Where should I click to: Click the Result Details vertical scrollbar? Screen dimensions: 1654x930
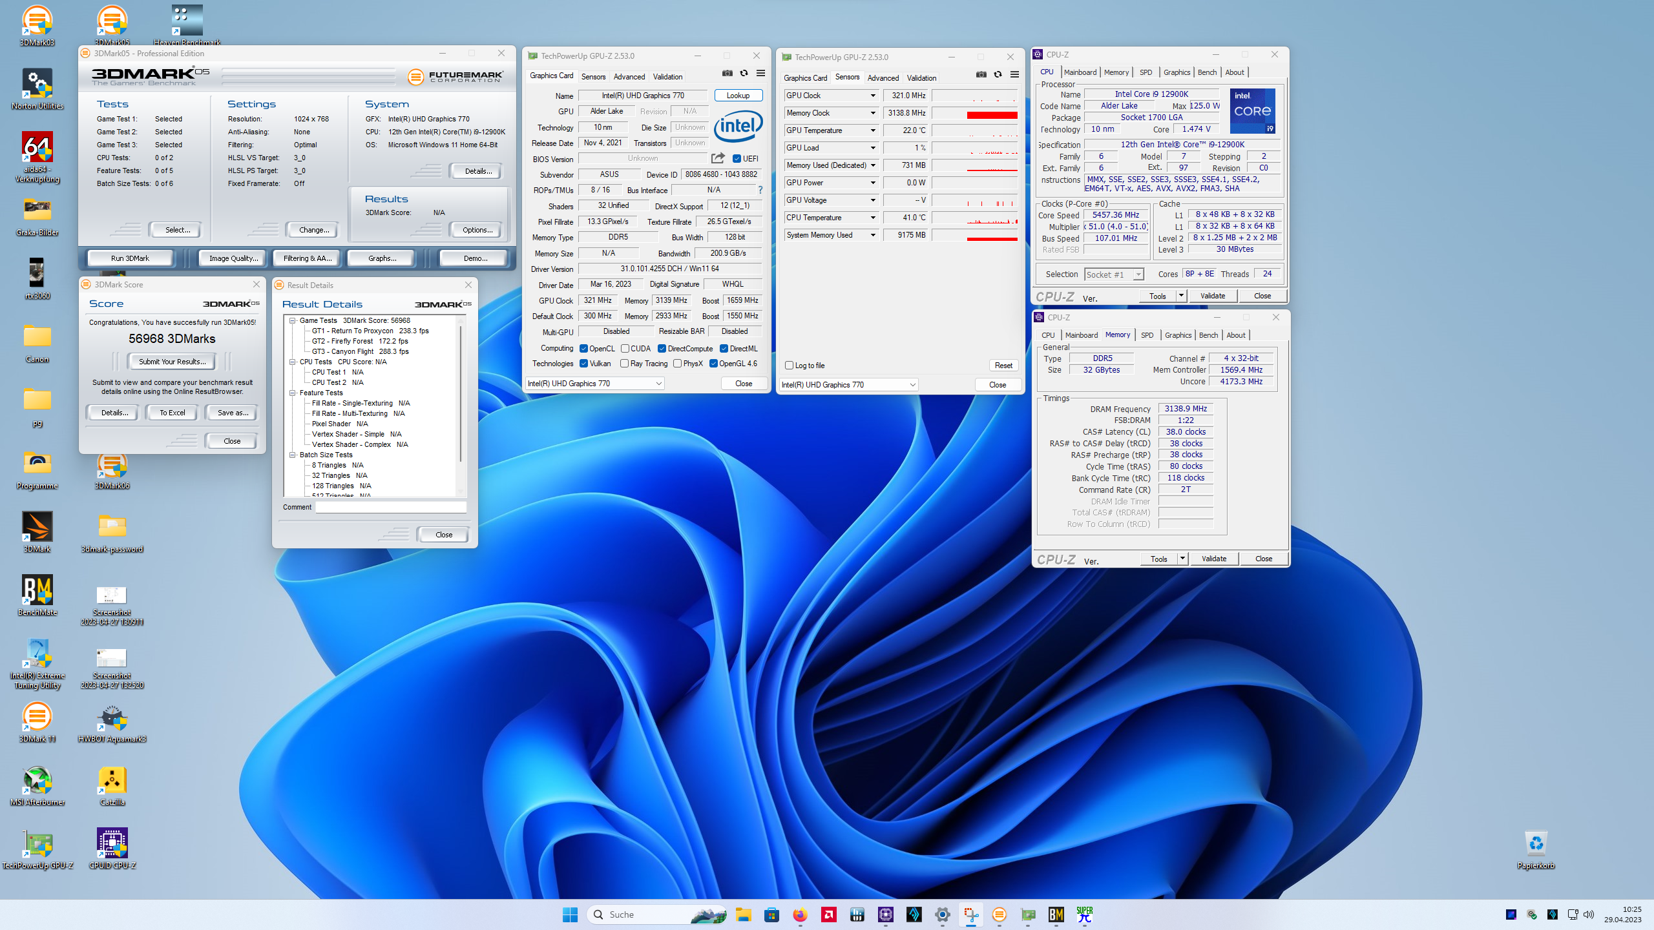(x=461, y=406)
